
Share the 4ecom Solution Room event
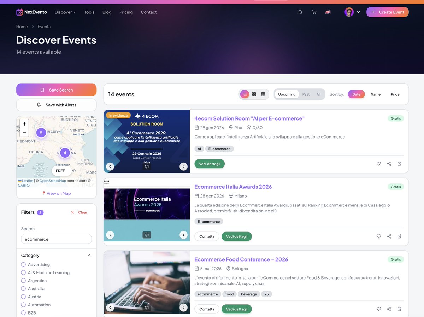pos(389,164)
